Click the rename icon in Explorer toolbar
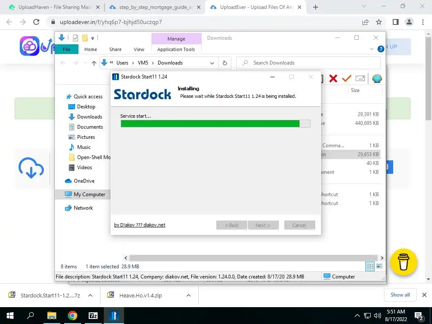 360,78
